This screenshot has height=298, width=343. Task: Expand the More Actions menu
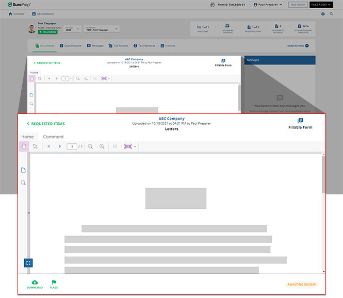298,46
